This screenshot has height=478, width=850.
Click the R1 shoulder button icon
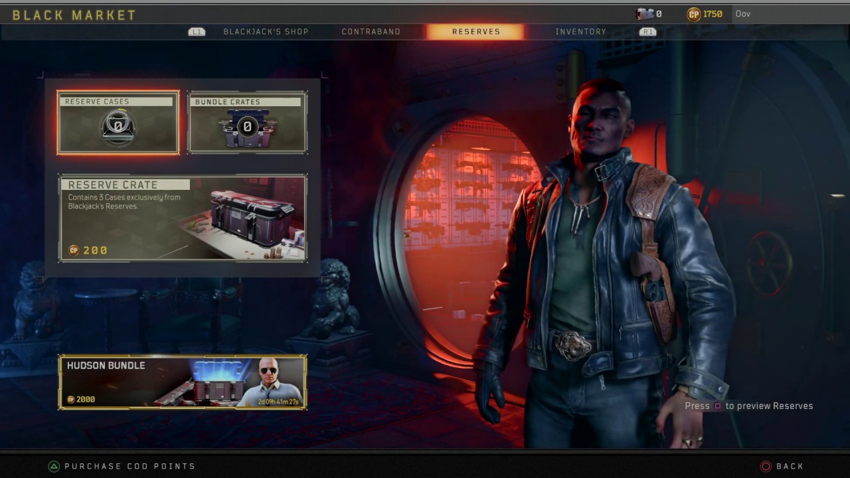tap(647, 31)
